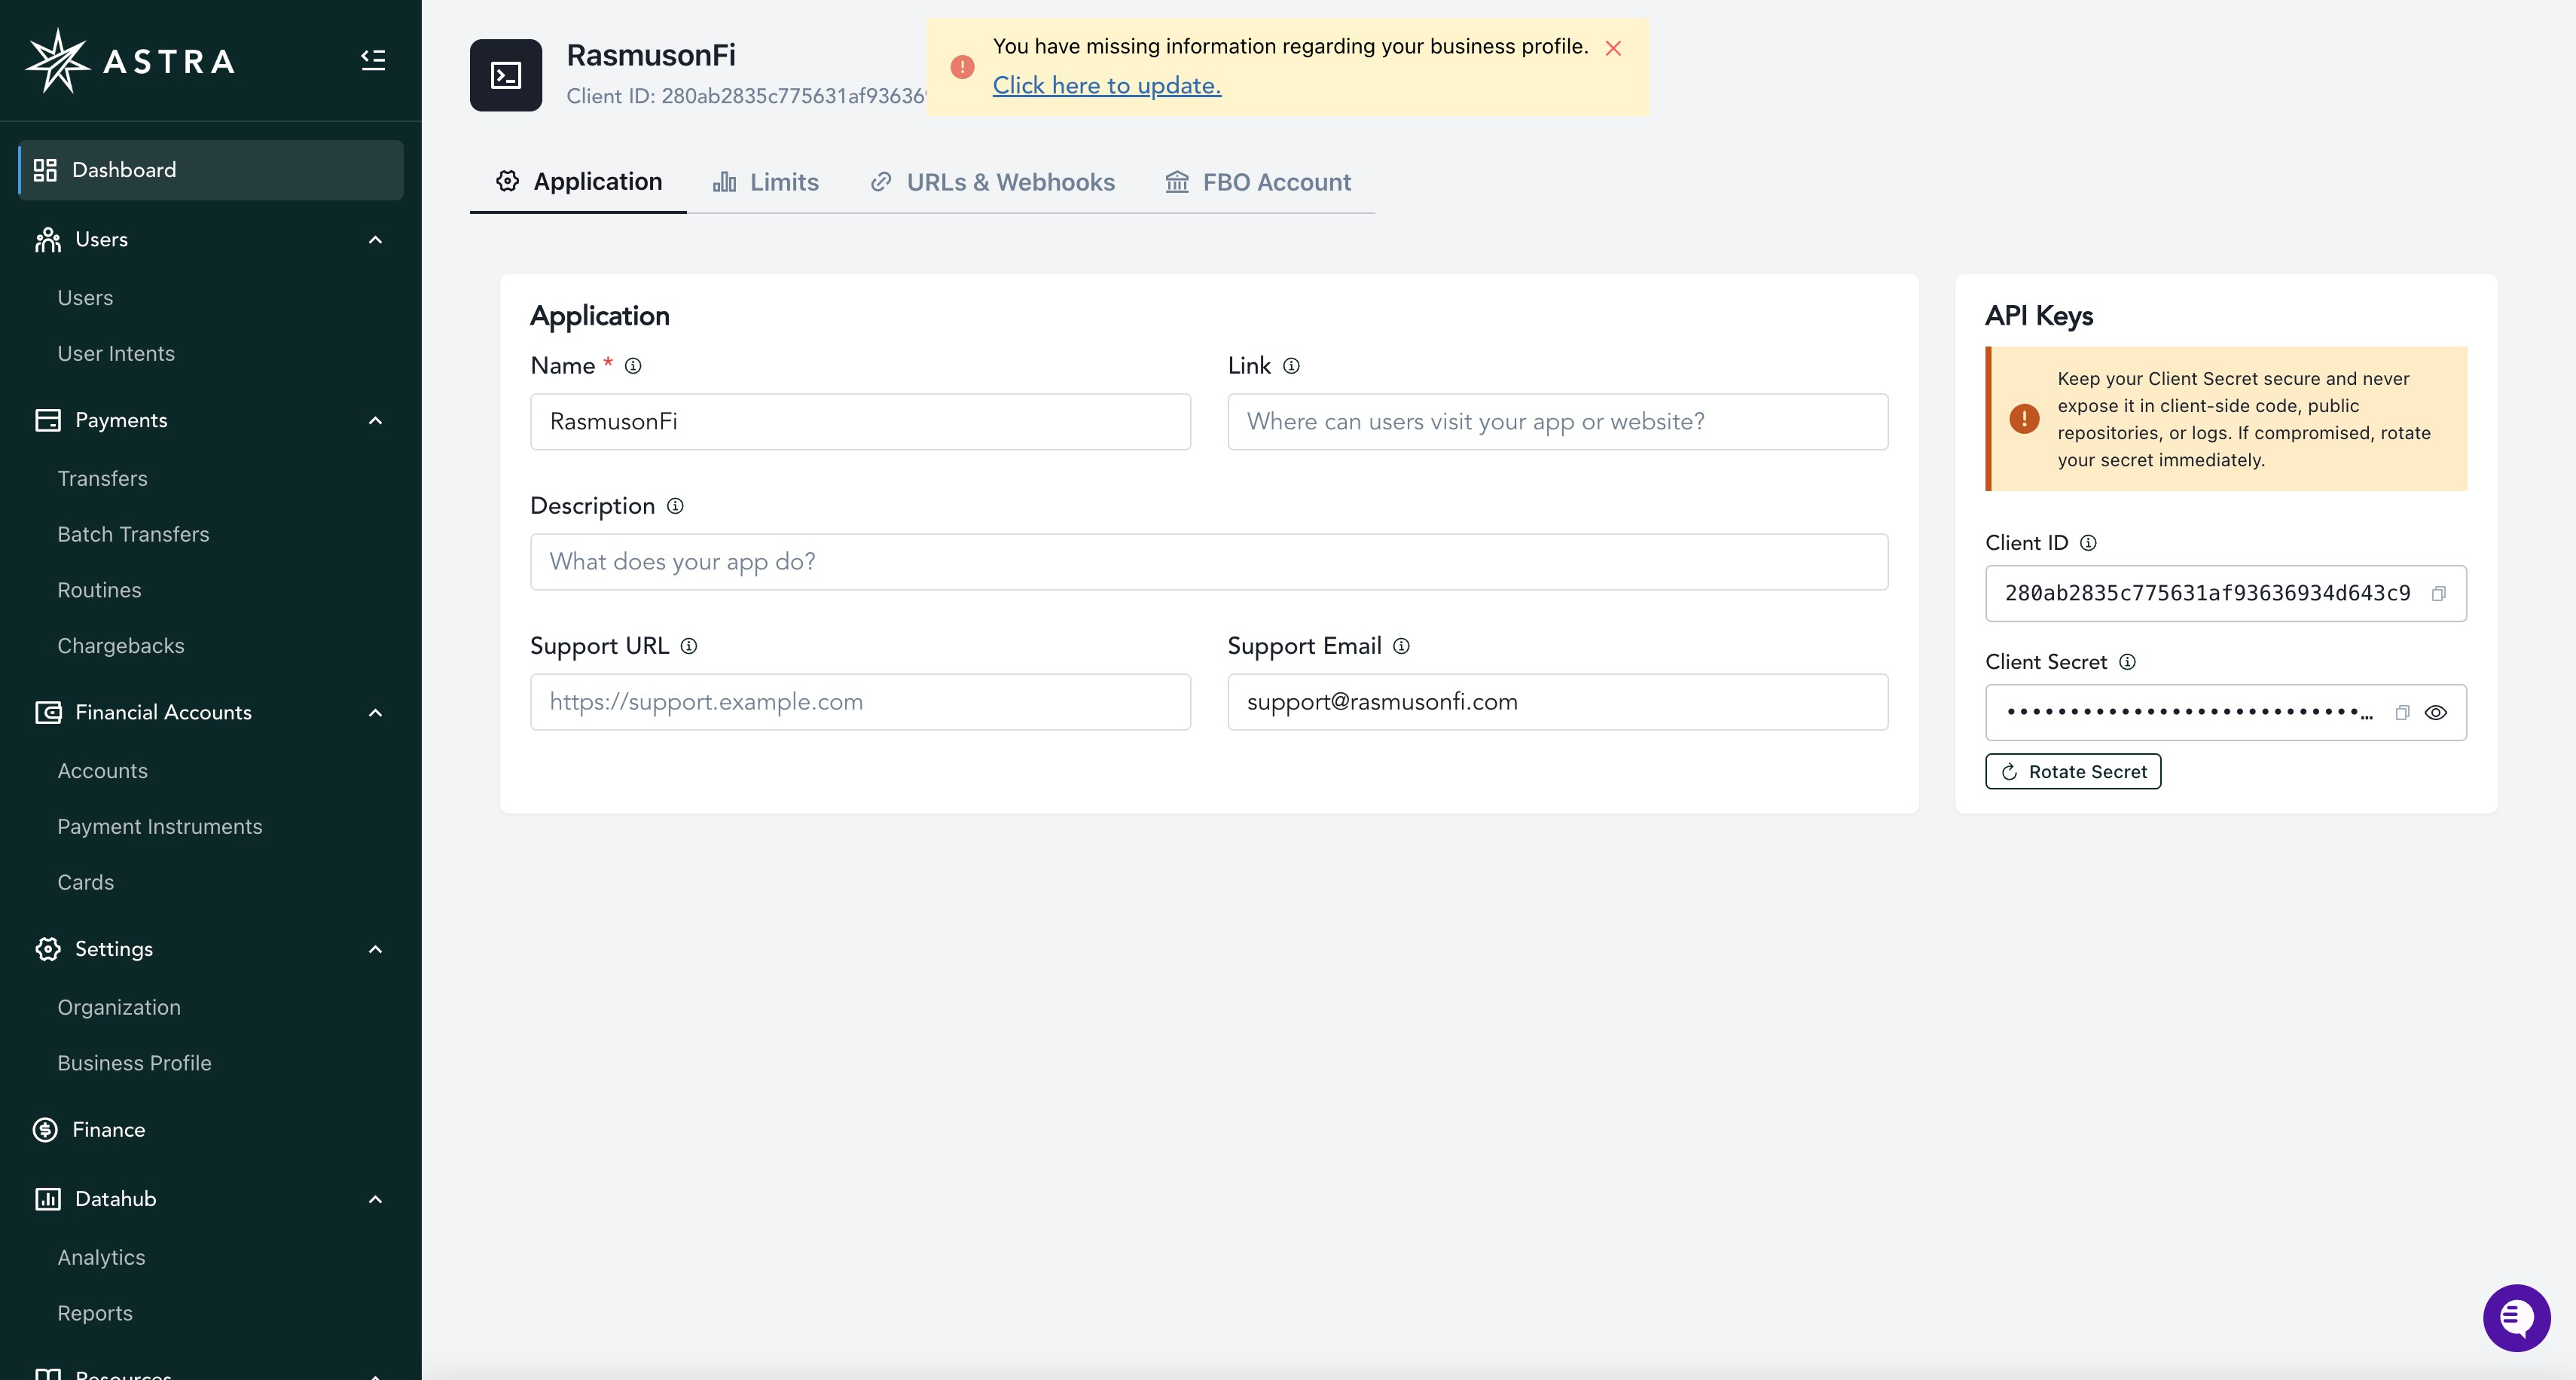Switch to the Limits tab
Screen dimensions: 2576x1380
pos(766,182)
